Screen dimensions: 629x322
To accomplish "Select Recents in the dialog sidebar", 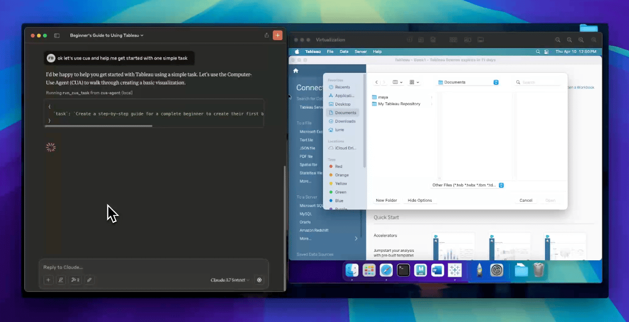I will [343, 87].
